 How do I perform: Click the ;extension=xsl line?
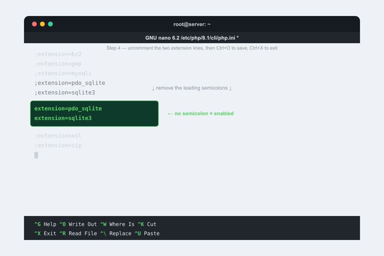58,136
